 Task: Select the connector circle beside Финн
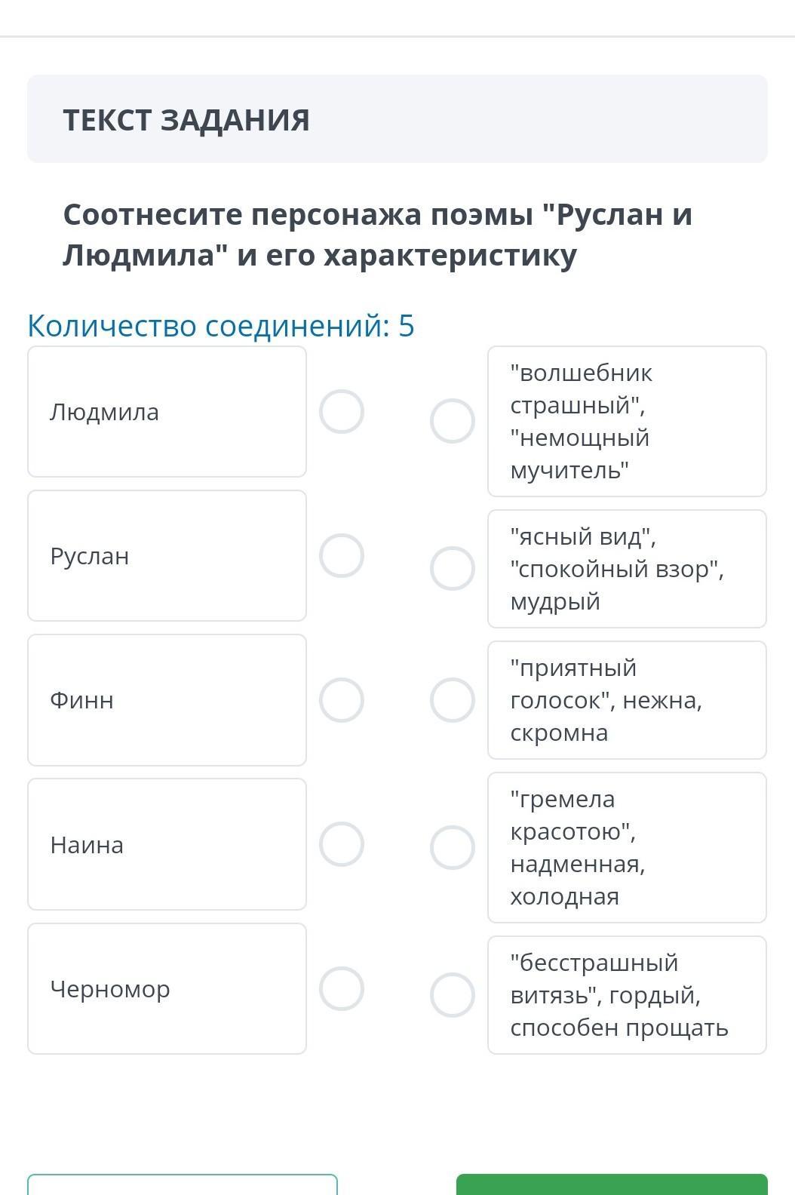pyautogui.click(x=342, y=700)
